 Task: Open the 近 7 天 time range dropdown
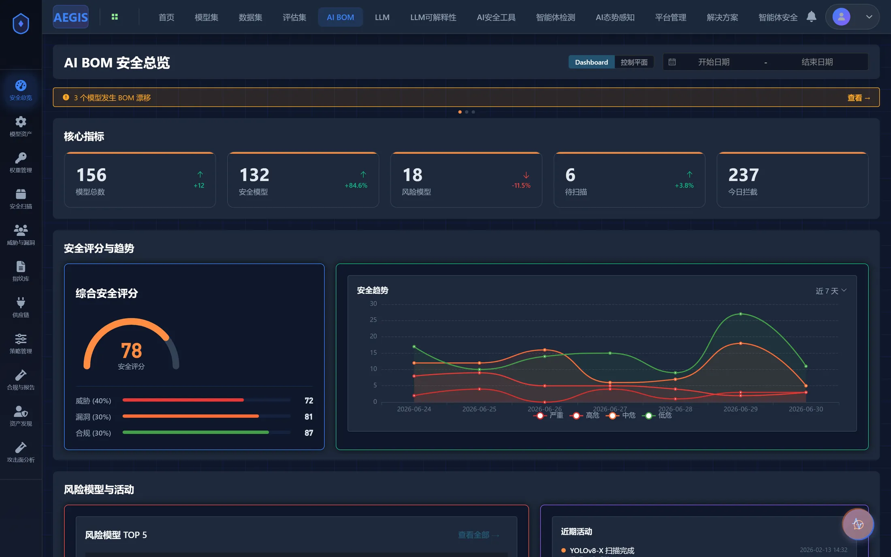coord(831,291)
